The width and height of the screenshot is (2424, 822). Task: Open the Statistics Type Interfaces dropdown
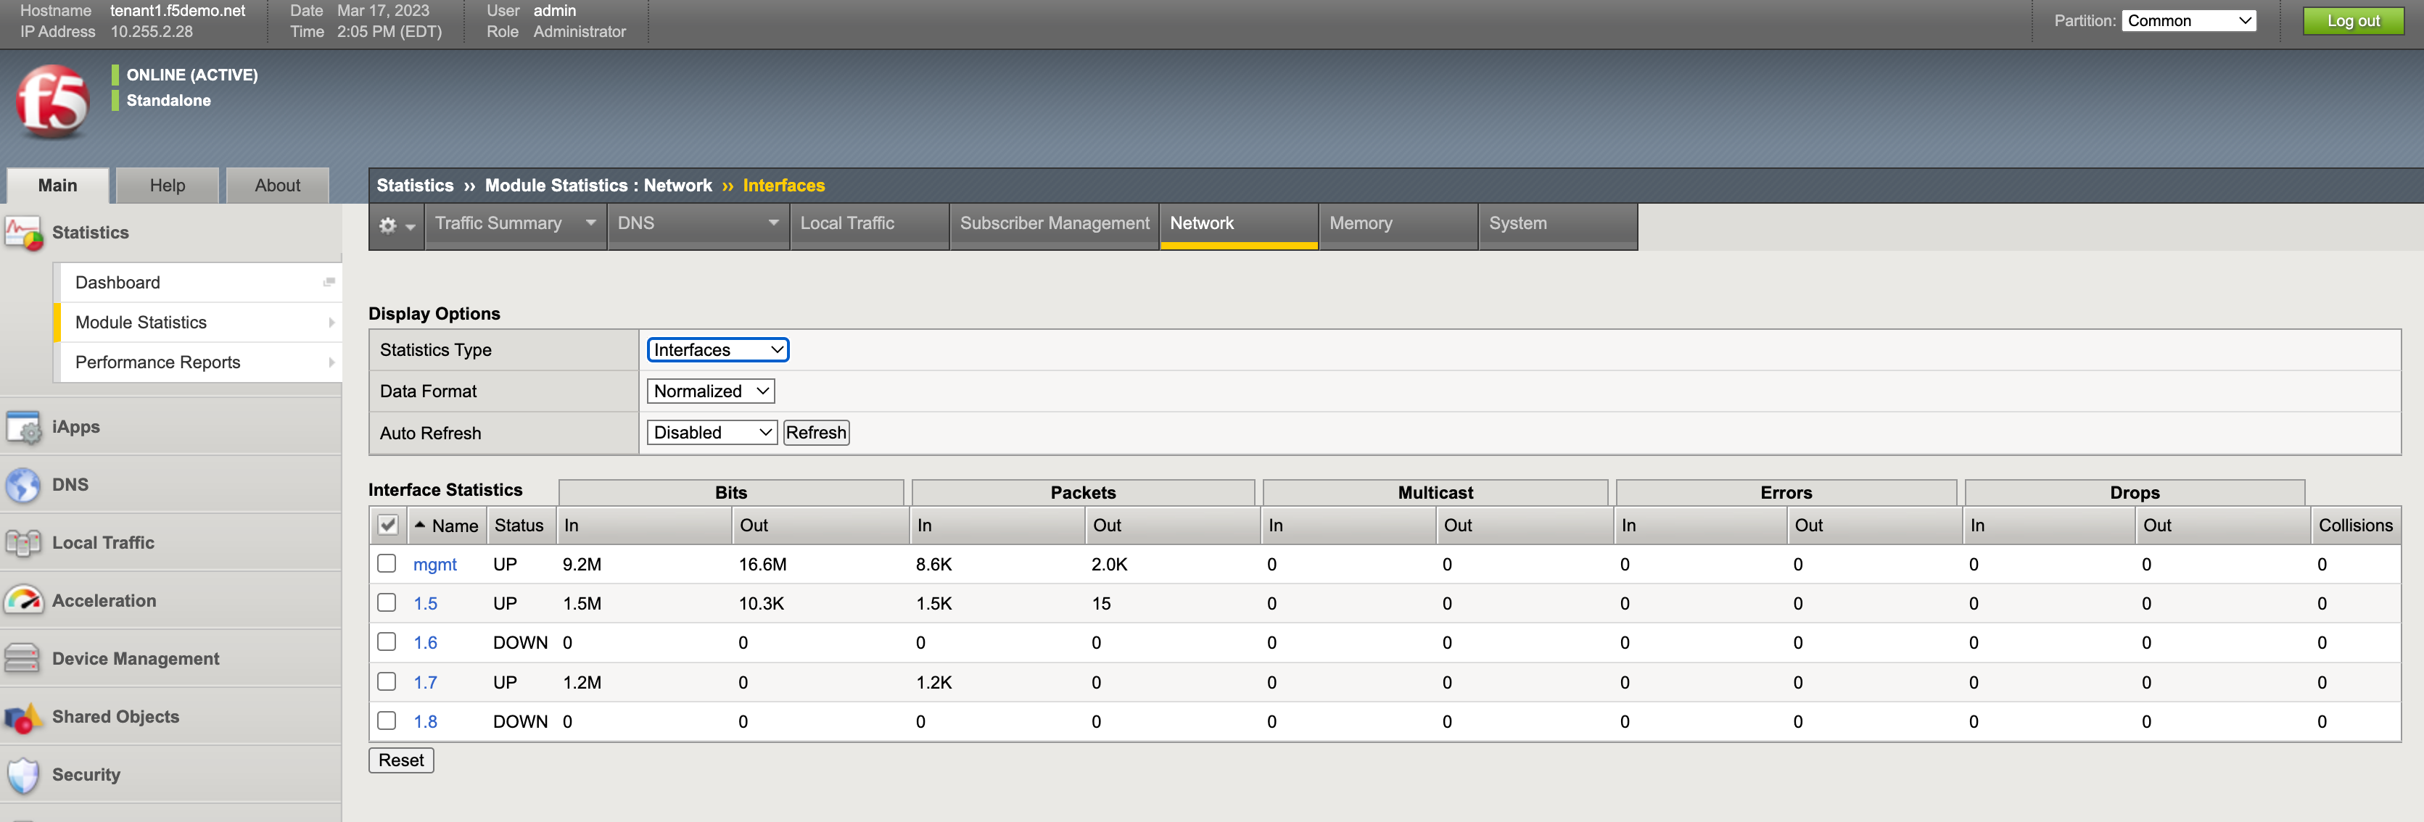tap(718, 350)
